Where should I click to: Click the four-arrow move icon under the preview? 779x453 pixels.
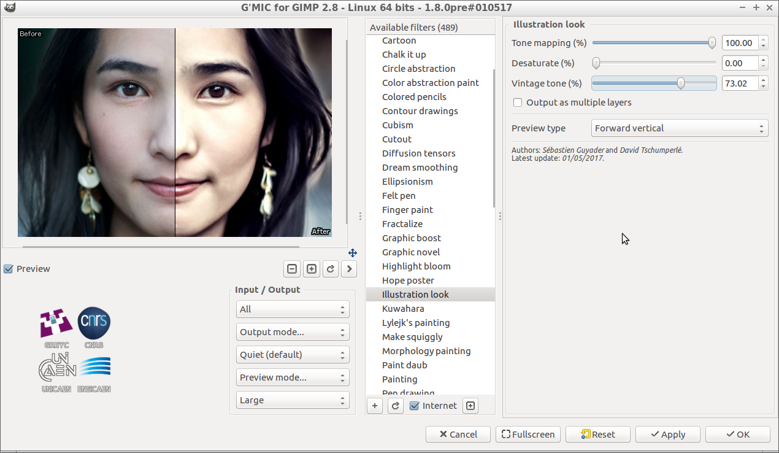353,253
